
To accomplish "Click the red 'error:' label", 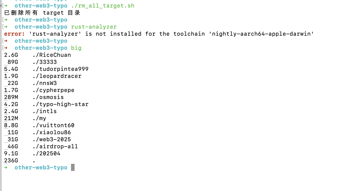I will 14,34.
